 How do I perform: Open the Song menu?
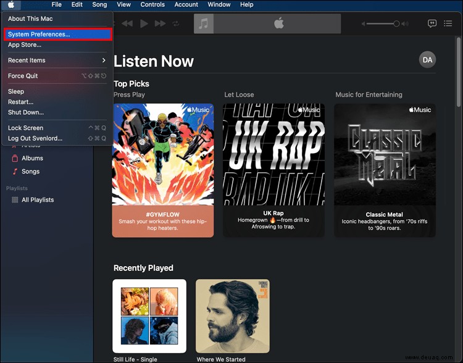click(x=99, y=5)
